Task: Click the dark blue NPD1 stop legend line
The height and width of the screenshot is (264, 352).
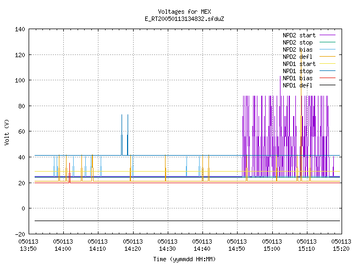Action: [327, 71]
